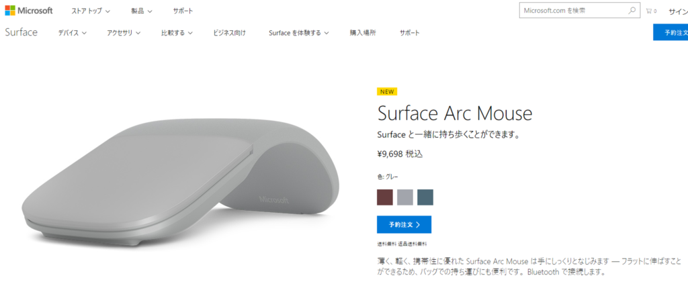The height and width of the screenshot is (288, 688).
Task: Expand the 製品 dropdown menu
Action: click(142, 11)
